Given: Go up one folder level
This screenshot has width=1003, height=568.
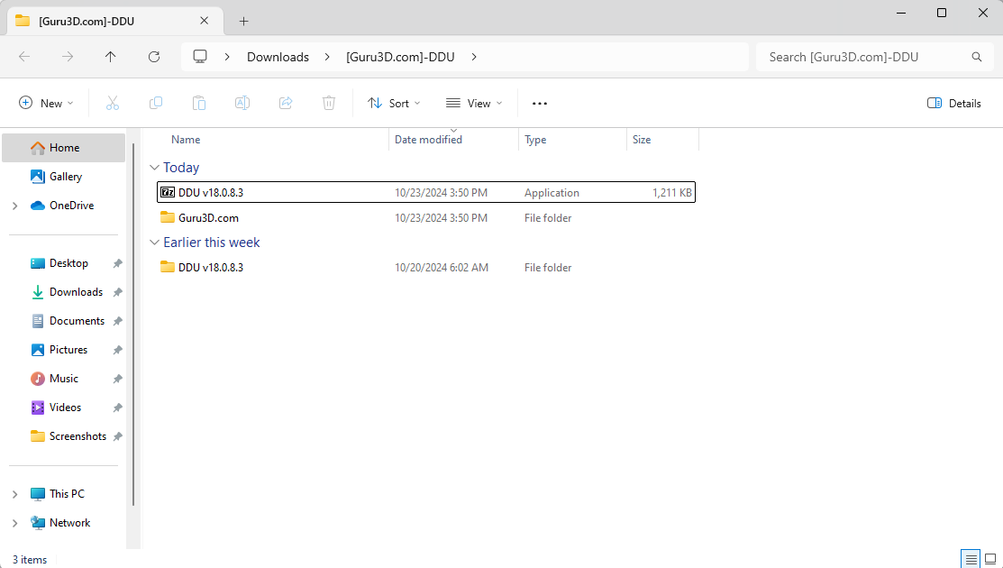Looking at the screenshot, I should coord(111,57).
